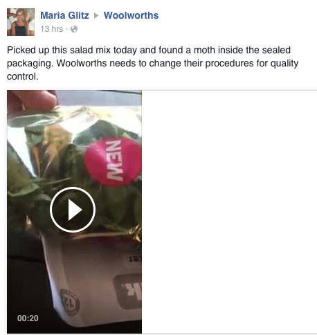
Task: Visit Maria Glitz's profile name link
Action: pos(64,15)
